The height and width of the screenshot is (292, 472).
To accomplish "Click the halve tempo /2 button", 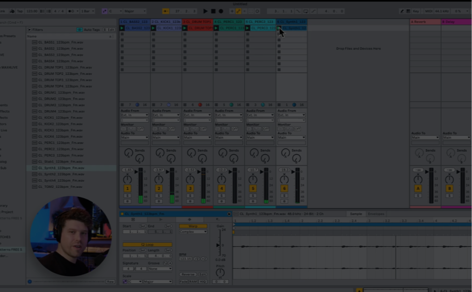I will coord(196,259).
